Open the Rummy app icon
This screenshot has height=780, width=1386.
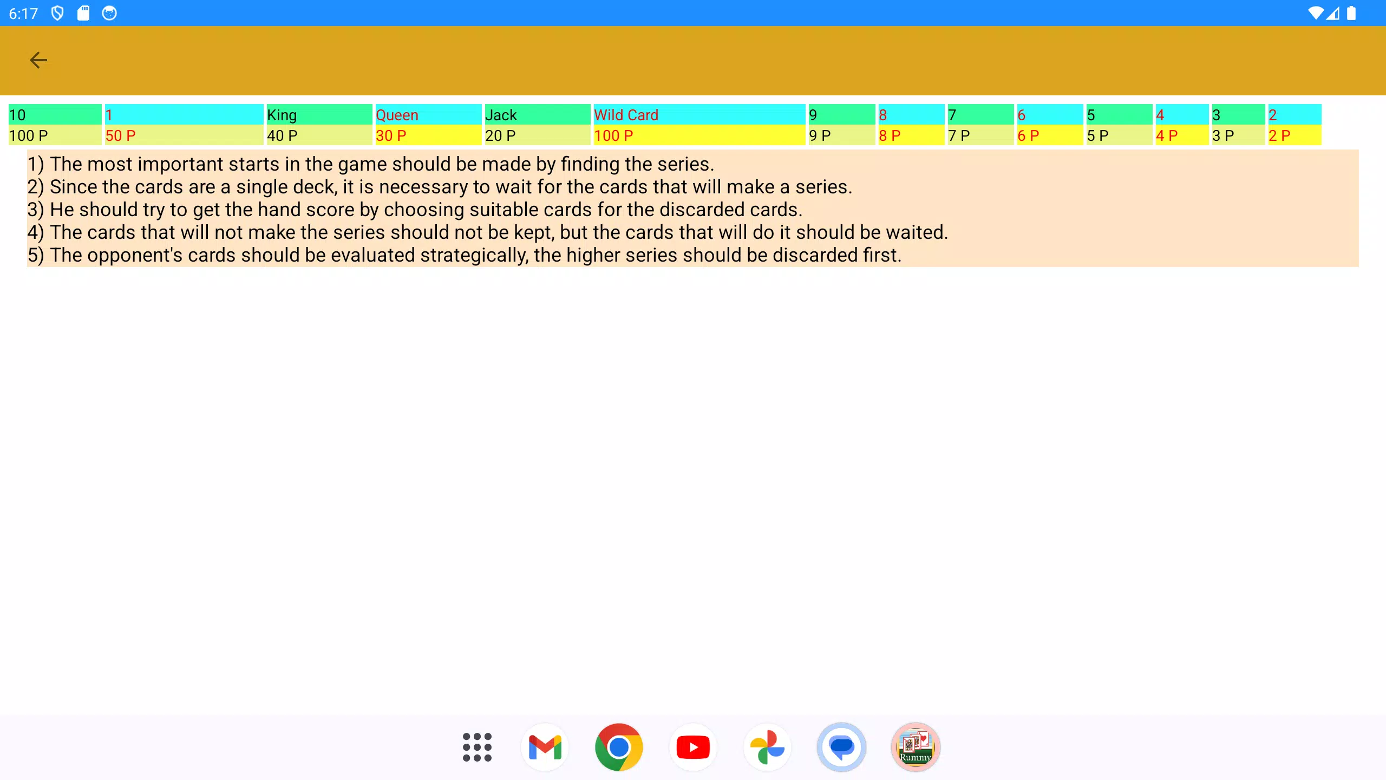click(916, 747)
